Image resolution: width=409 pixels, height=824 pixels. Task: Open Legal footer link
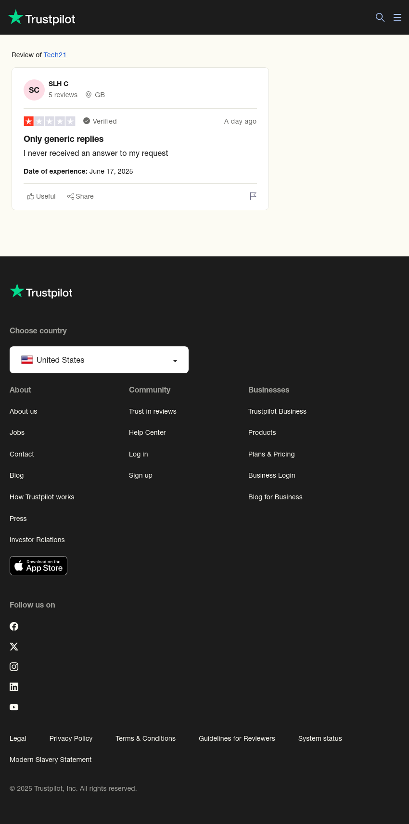pyautogui.click(x=18, y=738)
